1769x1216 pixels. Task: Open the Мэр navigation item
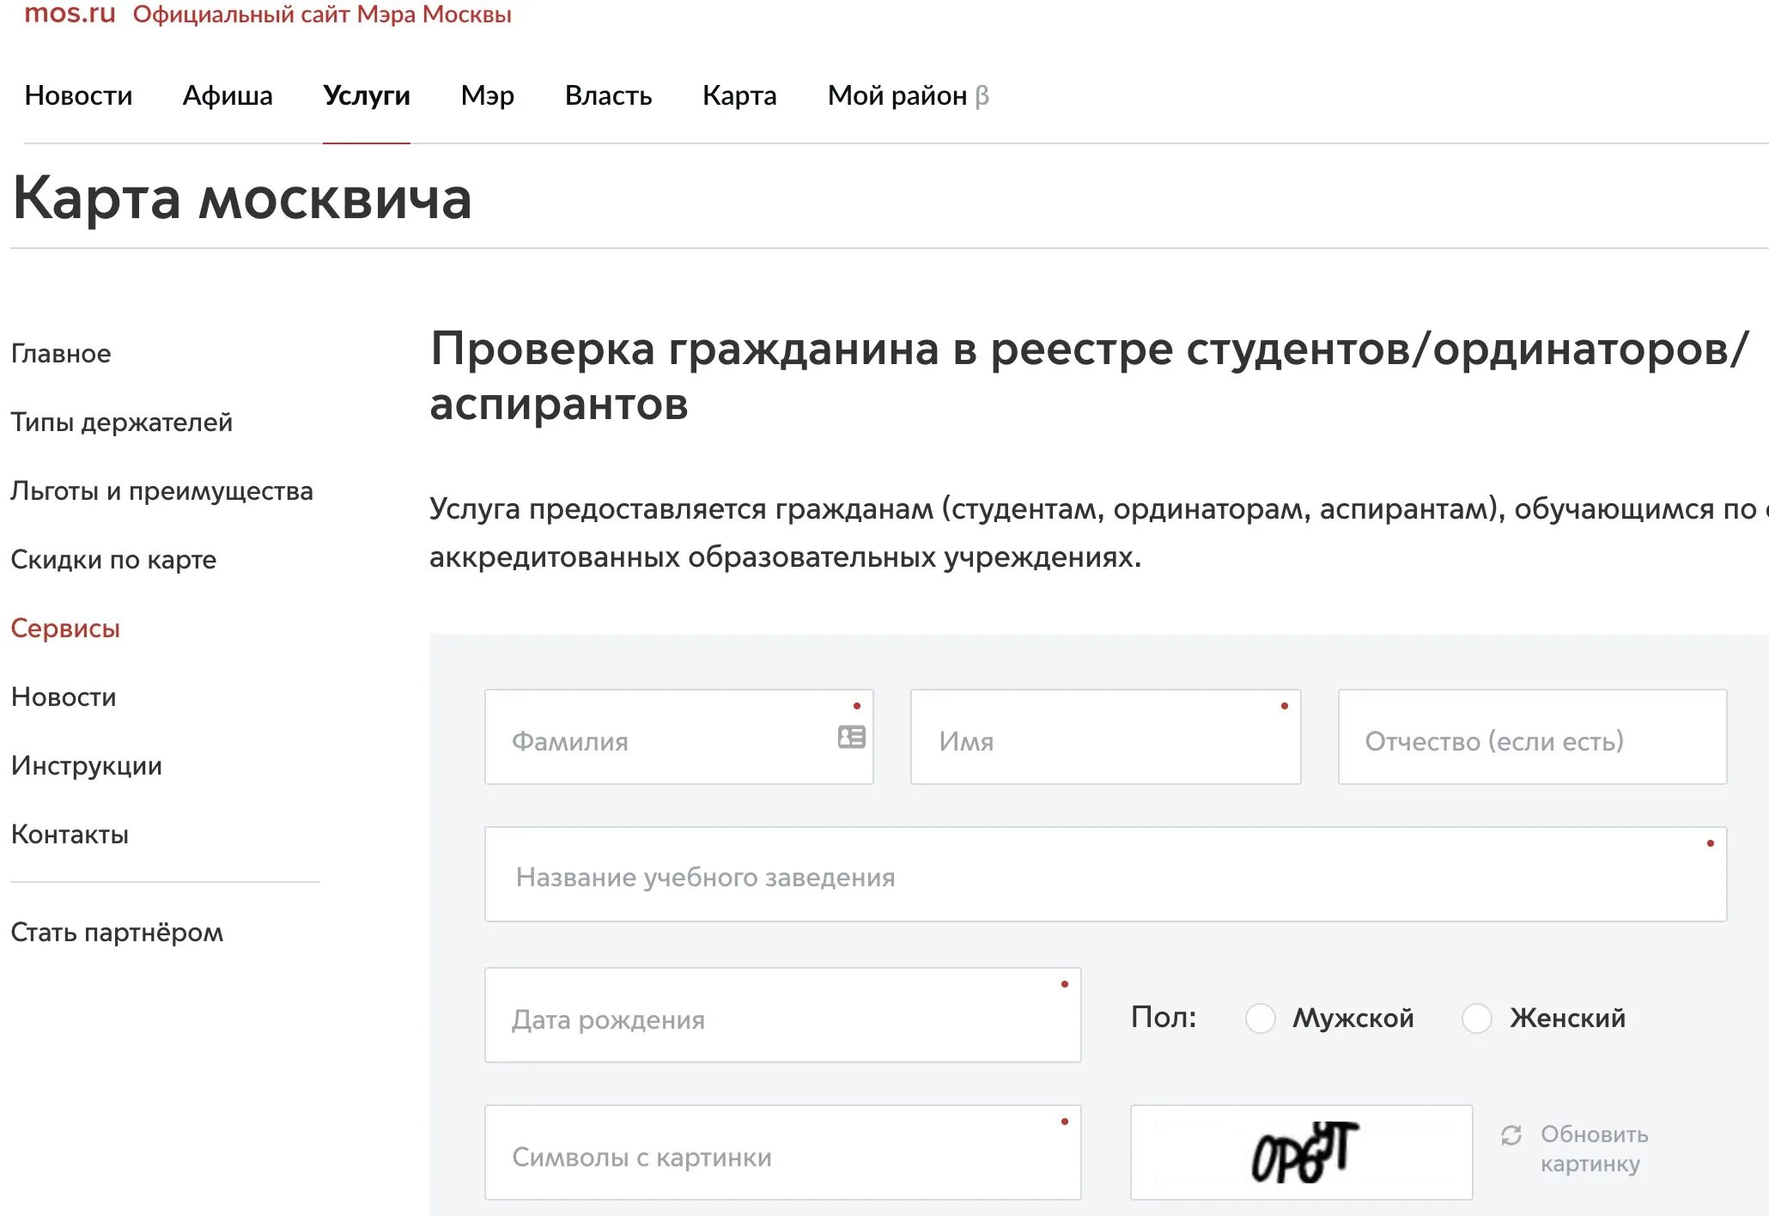click(x=487, y=95)
